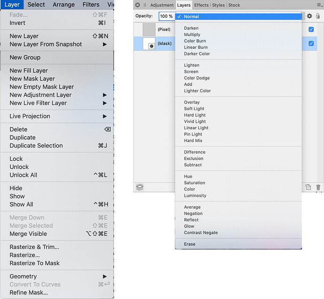Select the Color Burn blend mode
The image size is (324, 299).
pos(239,41)
